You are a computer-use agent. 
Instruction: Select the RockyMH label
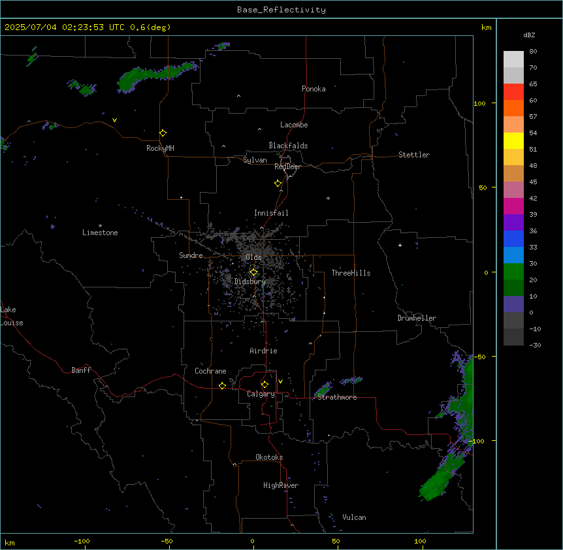click(x=160, y=148)
